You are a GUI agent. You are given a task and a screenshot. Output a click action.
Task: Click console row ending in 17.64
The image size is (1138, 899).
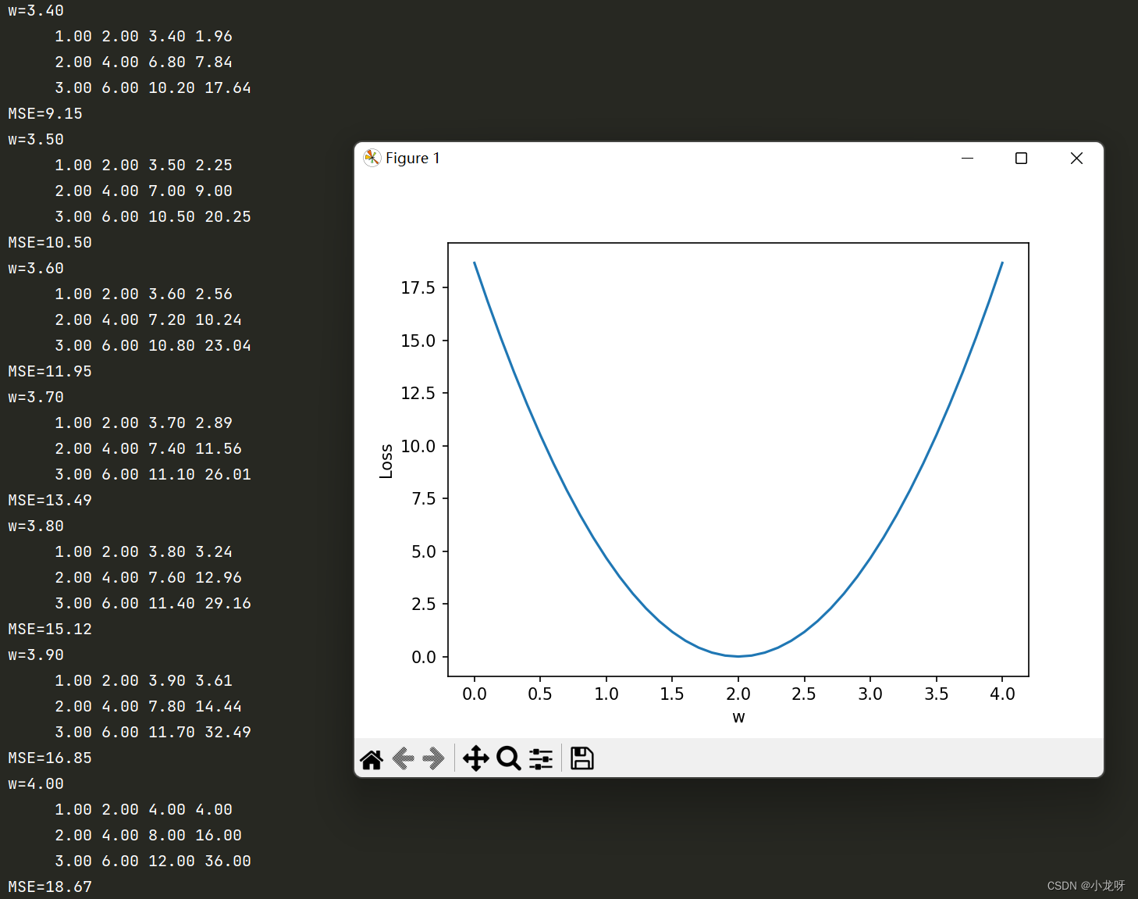tap(153, 88)
